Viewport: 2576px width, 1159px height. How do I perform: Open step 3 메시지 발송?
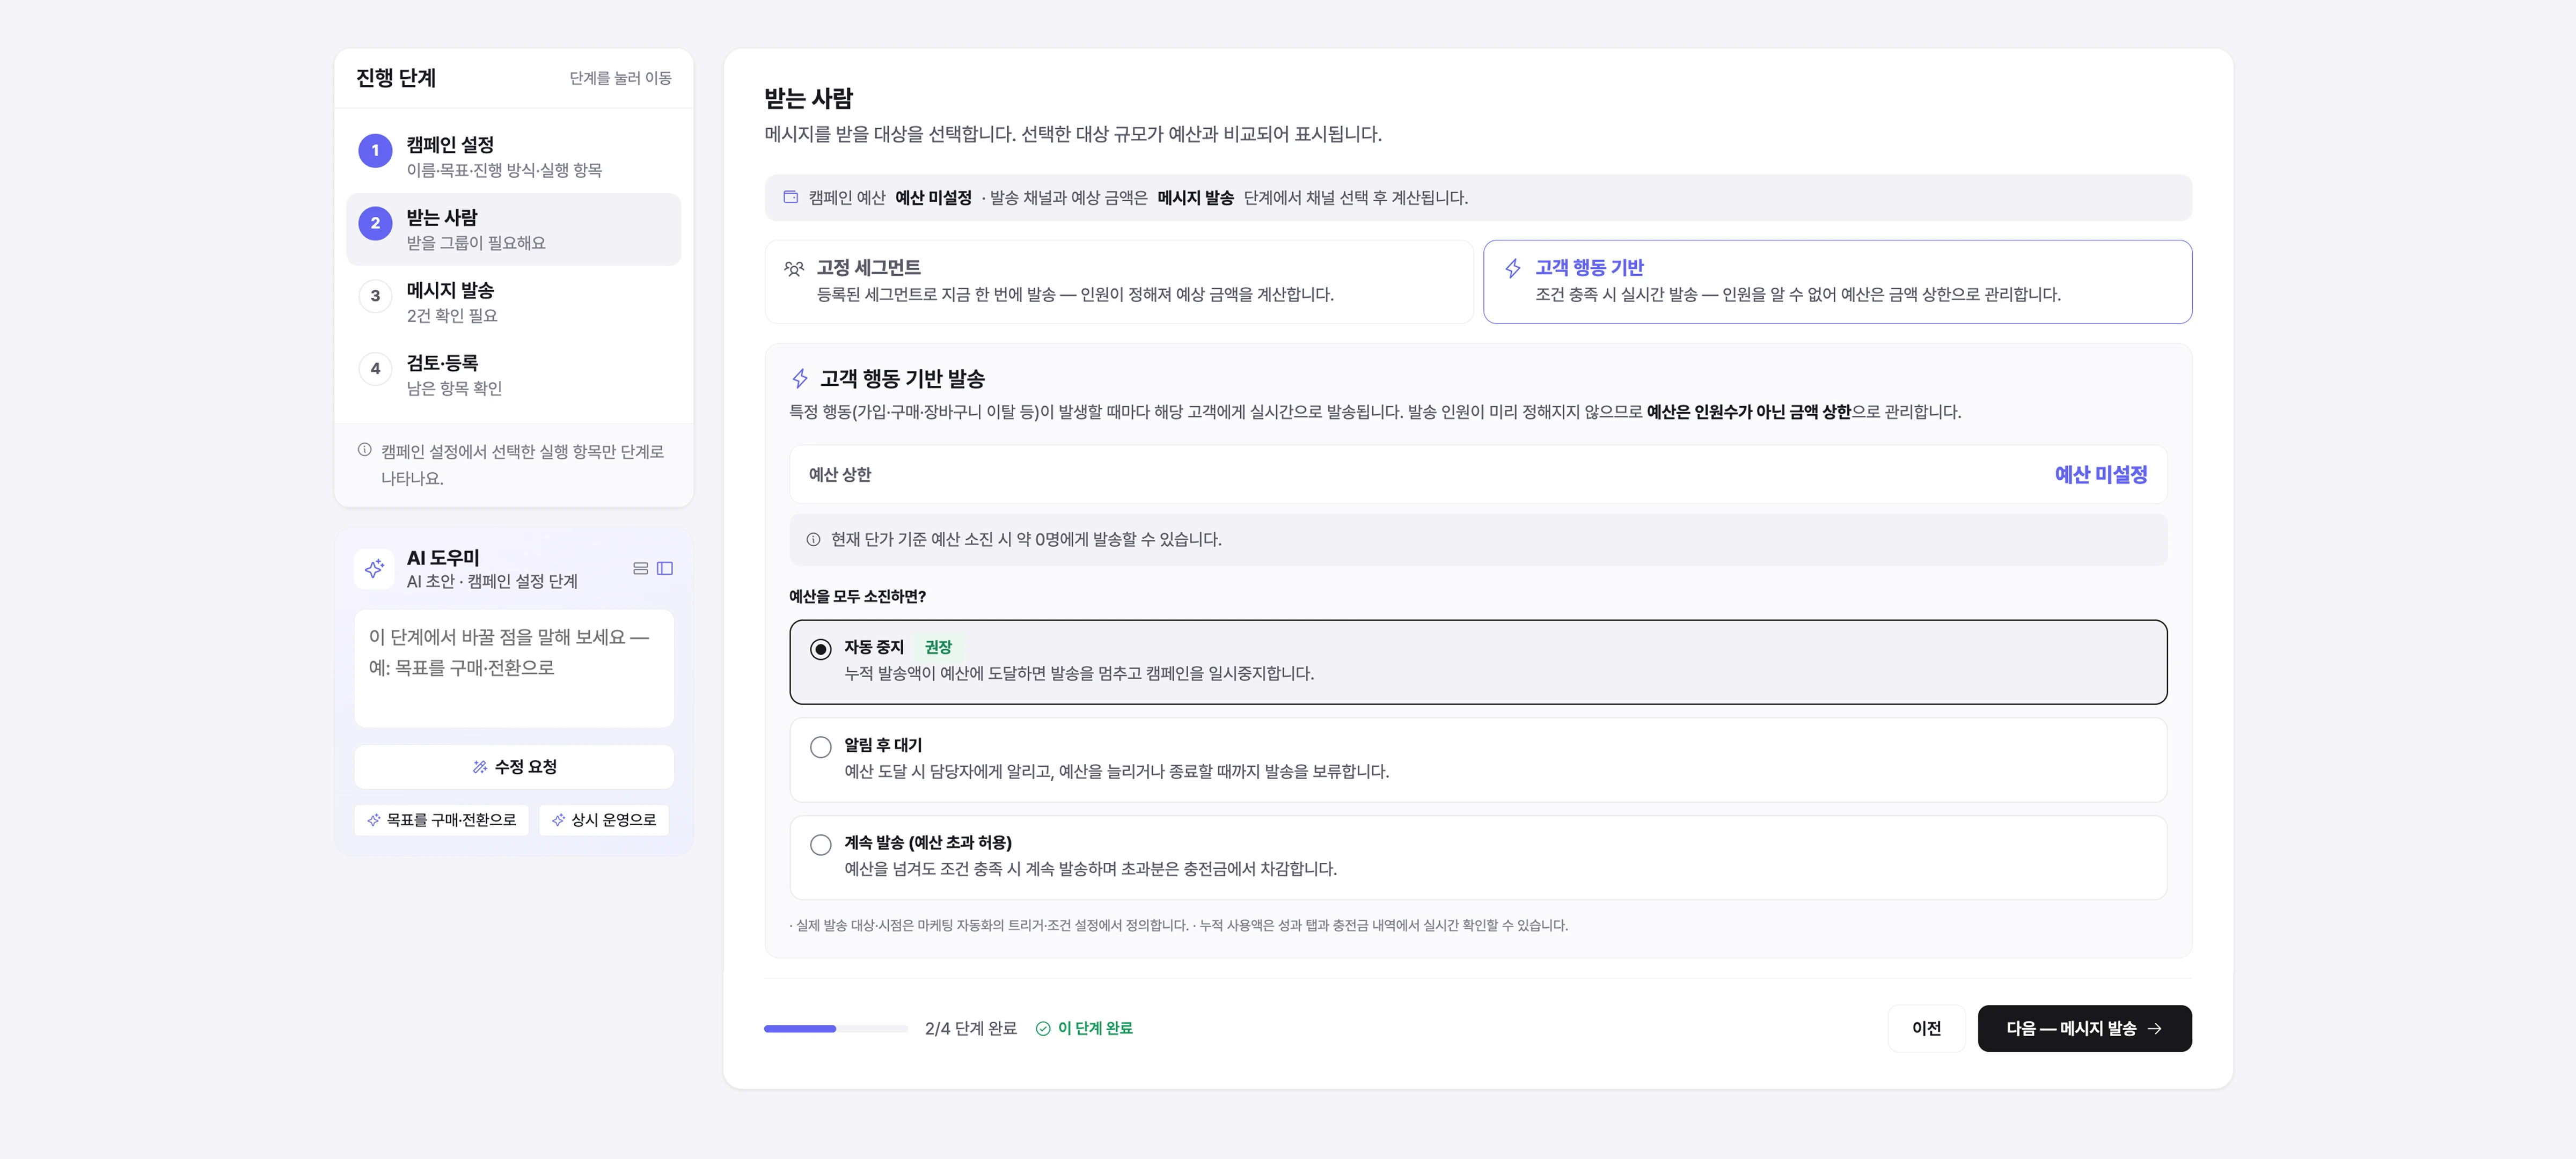(x=514, y=302)
